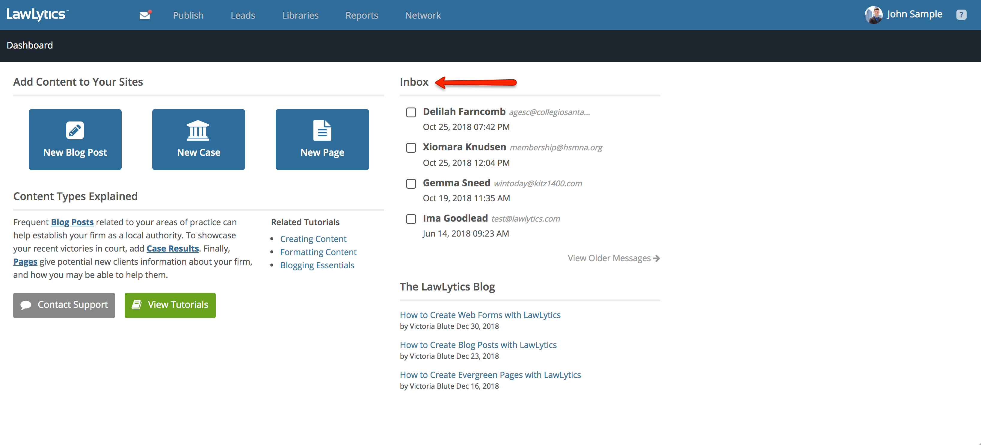Viewport: 981px width, 445px height.
Task: Open the message from Gemma Sneed
Action: [456, 183]
